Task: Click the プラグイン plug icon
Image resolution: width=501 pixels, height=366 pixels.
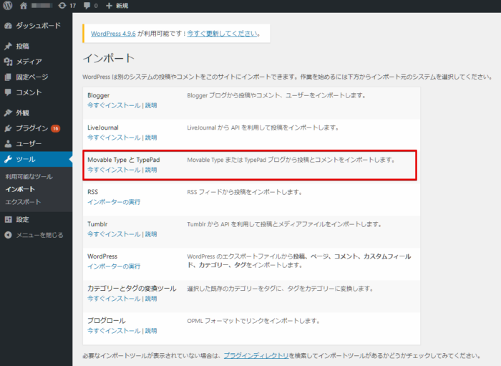Action: coord(8,128)
